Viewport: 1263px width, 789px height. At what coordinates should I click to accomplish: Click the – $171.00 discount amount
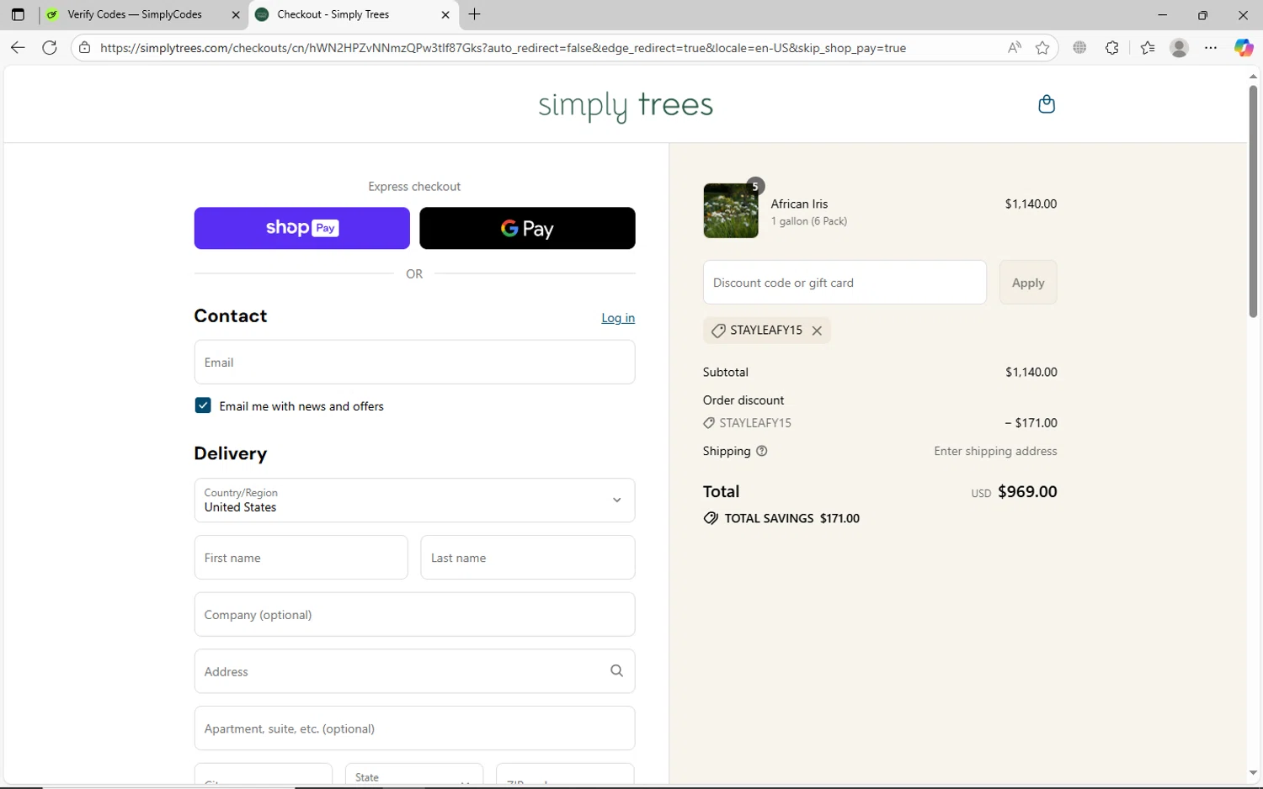[1031, 423]
